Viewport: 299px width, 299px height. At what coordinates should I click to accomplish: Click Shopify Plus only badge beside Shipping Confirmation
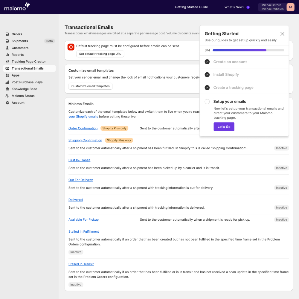pos(119,140)
